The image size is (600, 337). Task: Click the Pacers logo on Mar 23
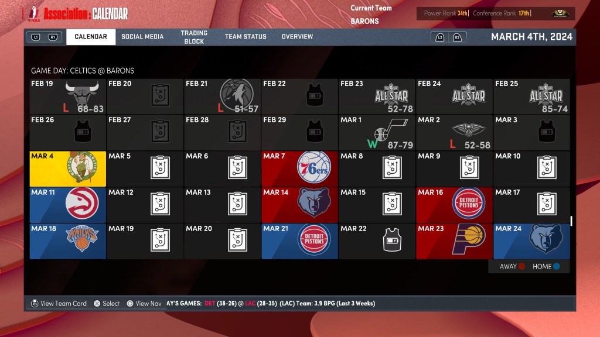coord(468,240)
